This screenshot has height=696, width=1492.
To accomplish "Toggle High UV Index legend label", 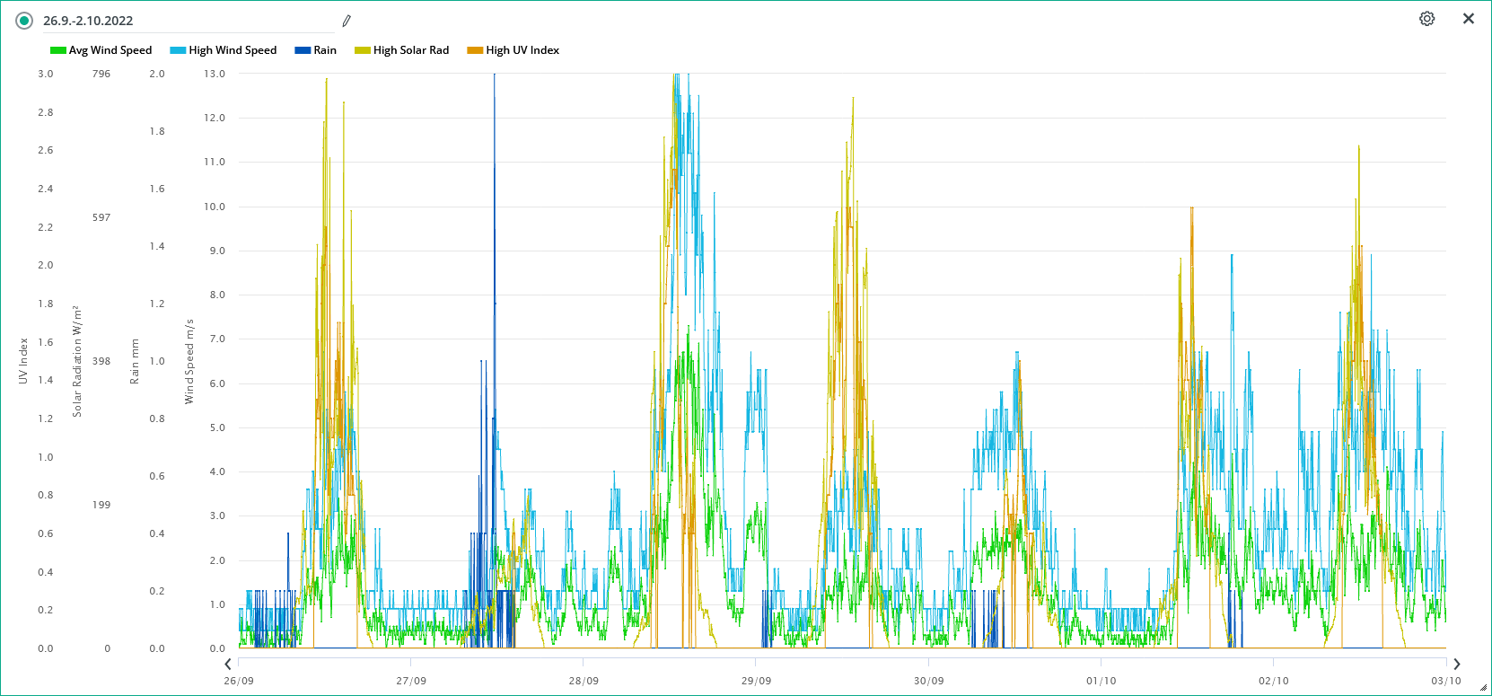I will [x=522, y=50].
